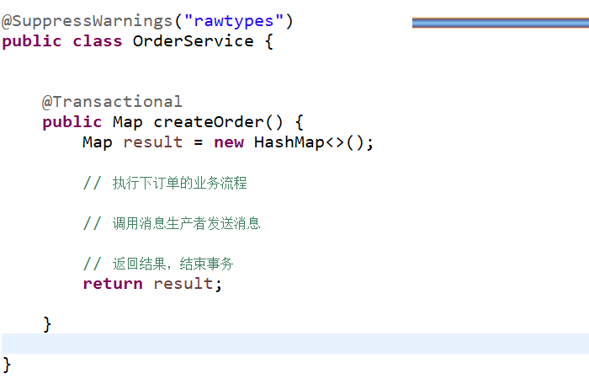Image resolution: width=589 pixels, height=379 pixels.
Task: Click the comment 执行下订单的业务流程
Action: coord(165,183)
